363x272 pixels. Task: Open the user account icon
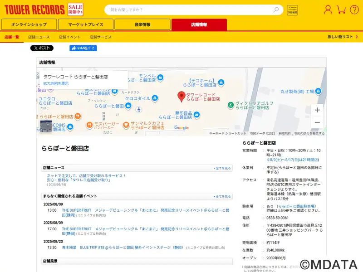[x=328, y=10]
